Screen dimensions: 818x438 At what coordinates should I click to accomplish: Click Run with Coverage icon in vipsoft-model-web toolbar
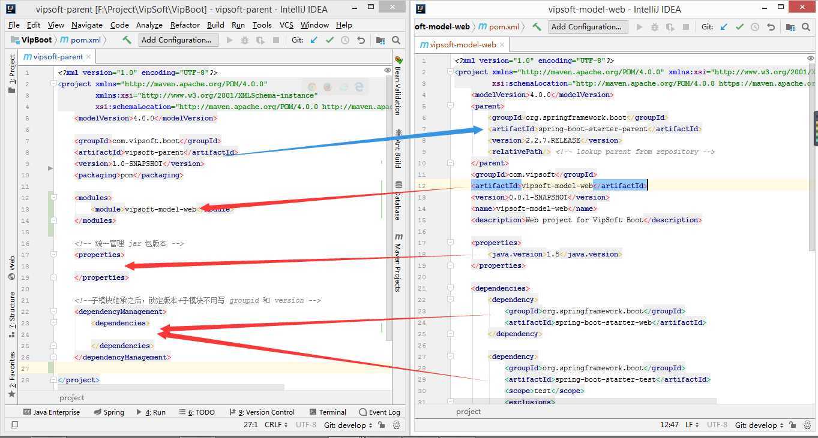[x=670, y=27]
